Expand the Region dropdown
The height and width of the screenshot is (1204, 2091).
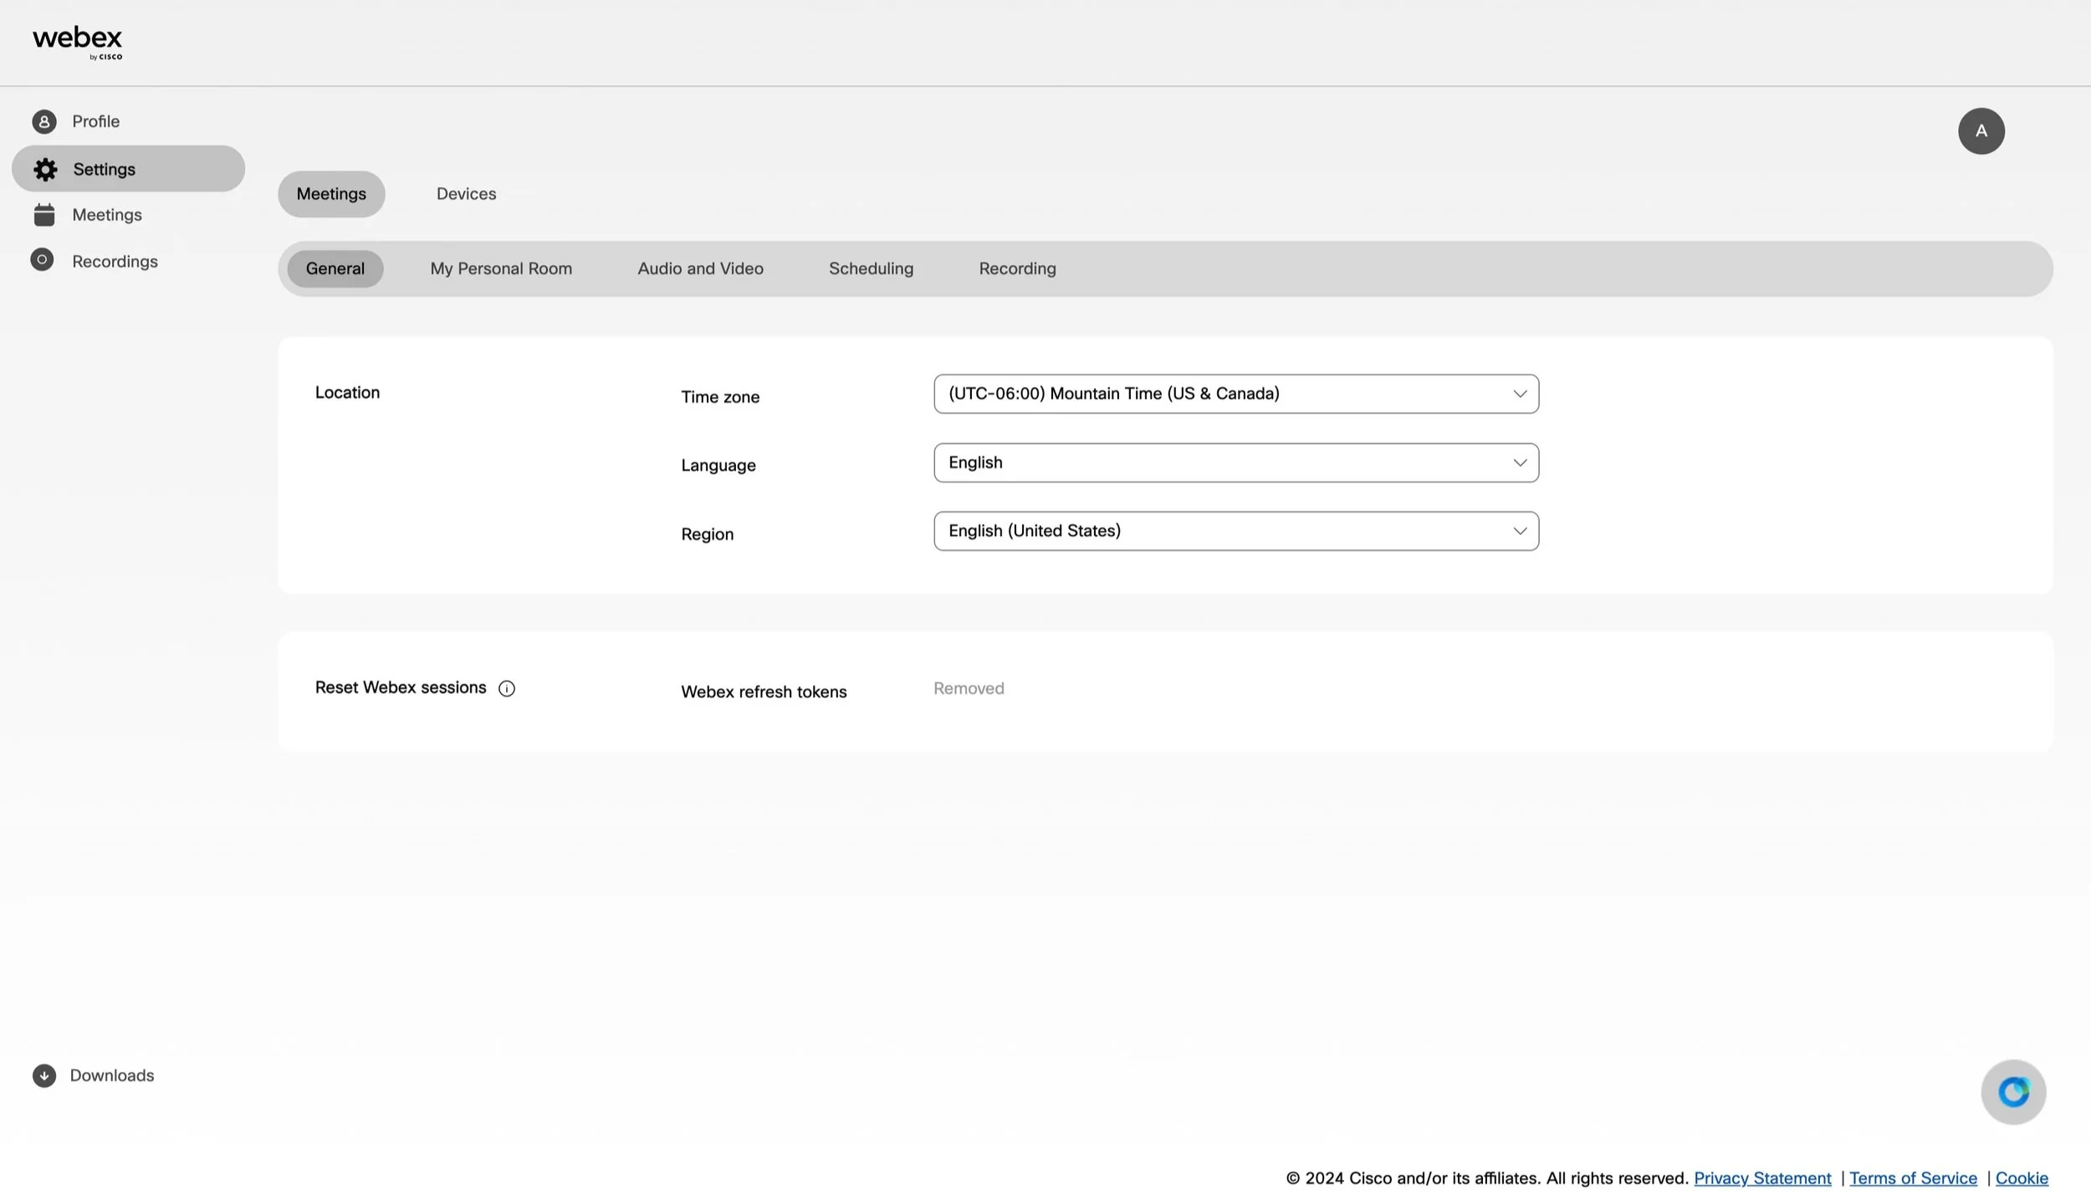tap(1235, 531)
